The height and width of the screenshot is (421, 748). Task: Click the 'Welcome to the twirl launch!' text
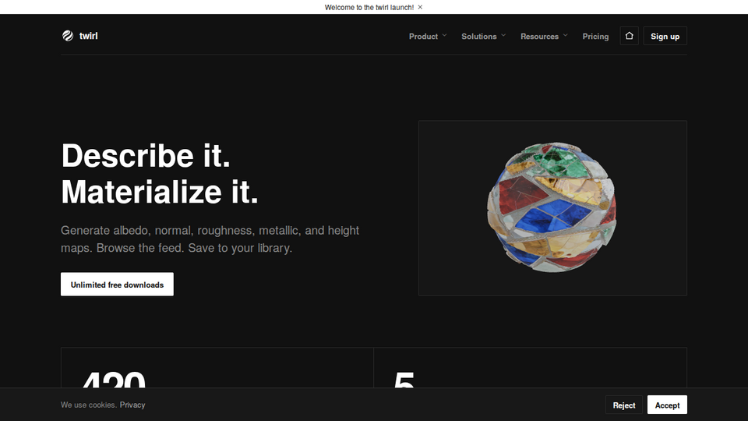click(369, 7)
